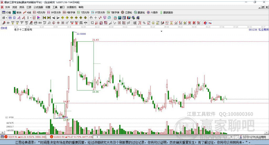Open the T四方形 tool
Viewport: 269px width, 145px height.
click(83, 13)
